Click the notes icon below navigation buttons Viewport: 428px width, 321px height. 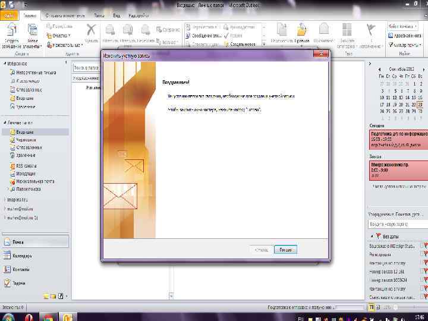tap(46, 296)
